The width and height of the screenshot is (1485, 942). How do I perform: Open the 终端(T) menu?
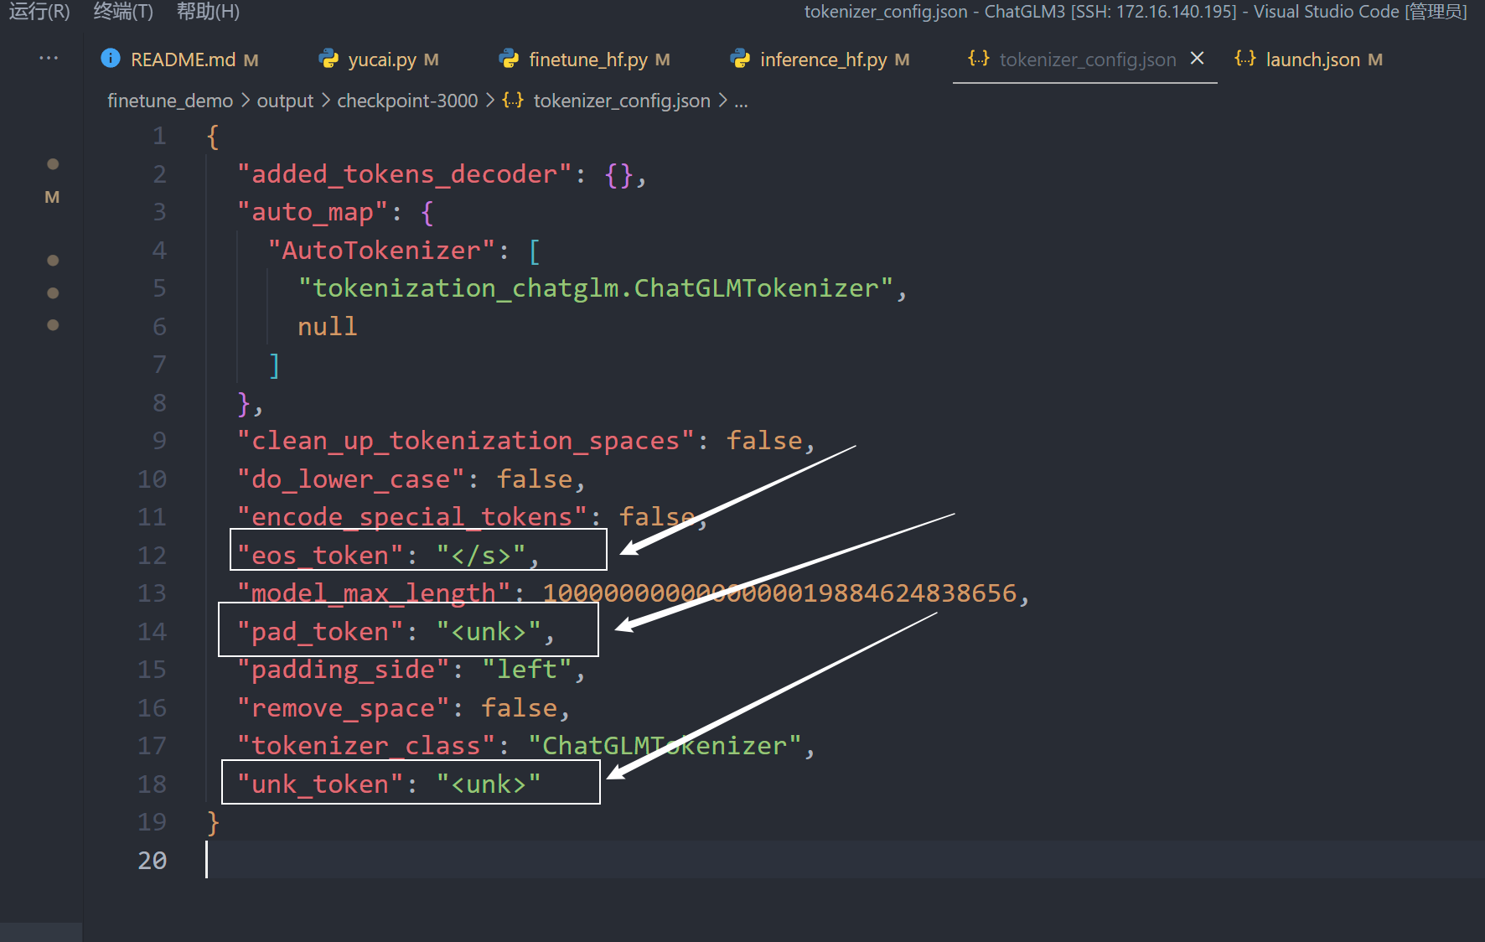point(123,12)
